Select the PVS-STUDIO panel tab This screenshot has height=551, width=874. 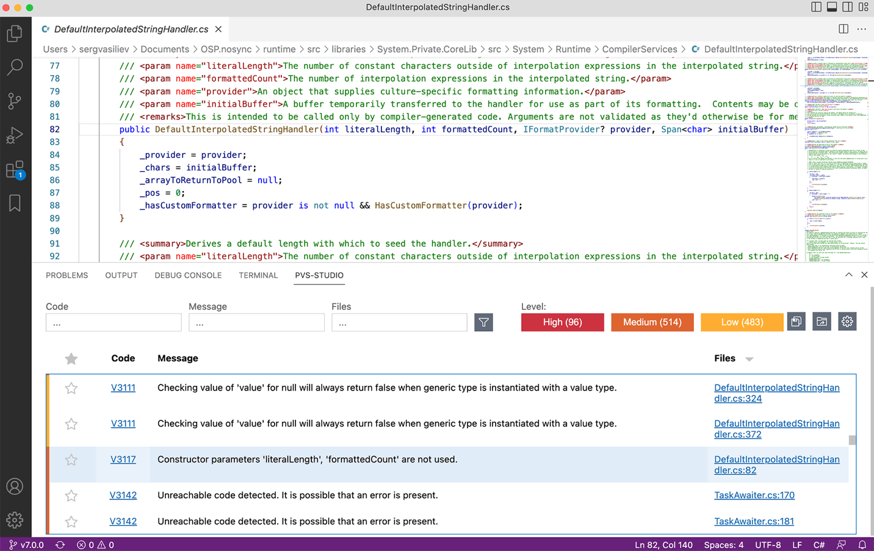pyautogui.click(x=319, y=275)
